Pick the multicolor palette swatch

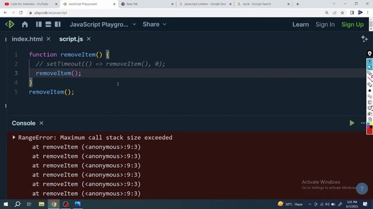(370, 125)
